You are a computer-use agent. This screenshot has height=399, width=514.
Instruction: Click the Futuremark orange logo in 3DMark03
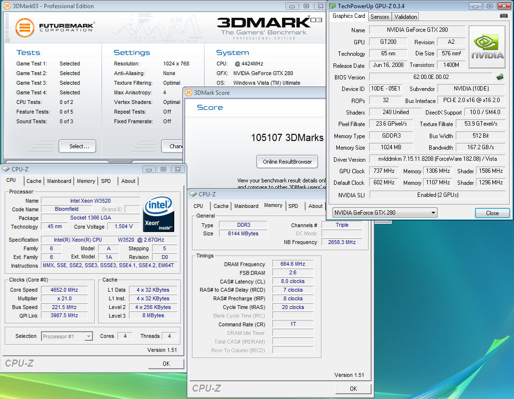(25, 27)
